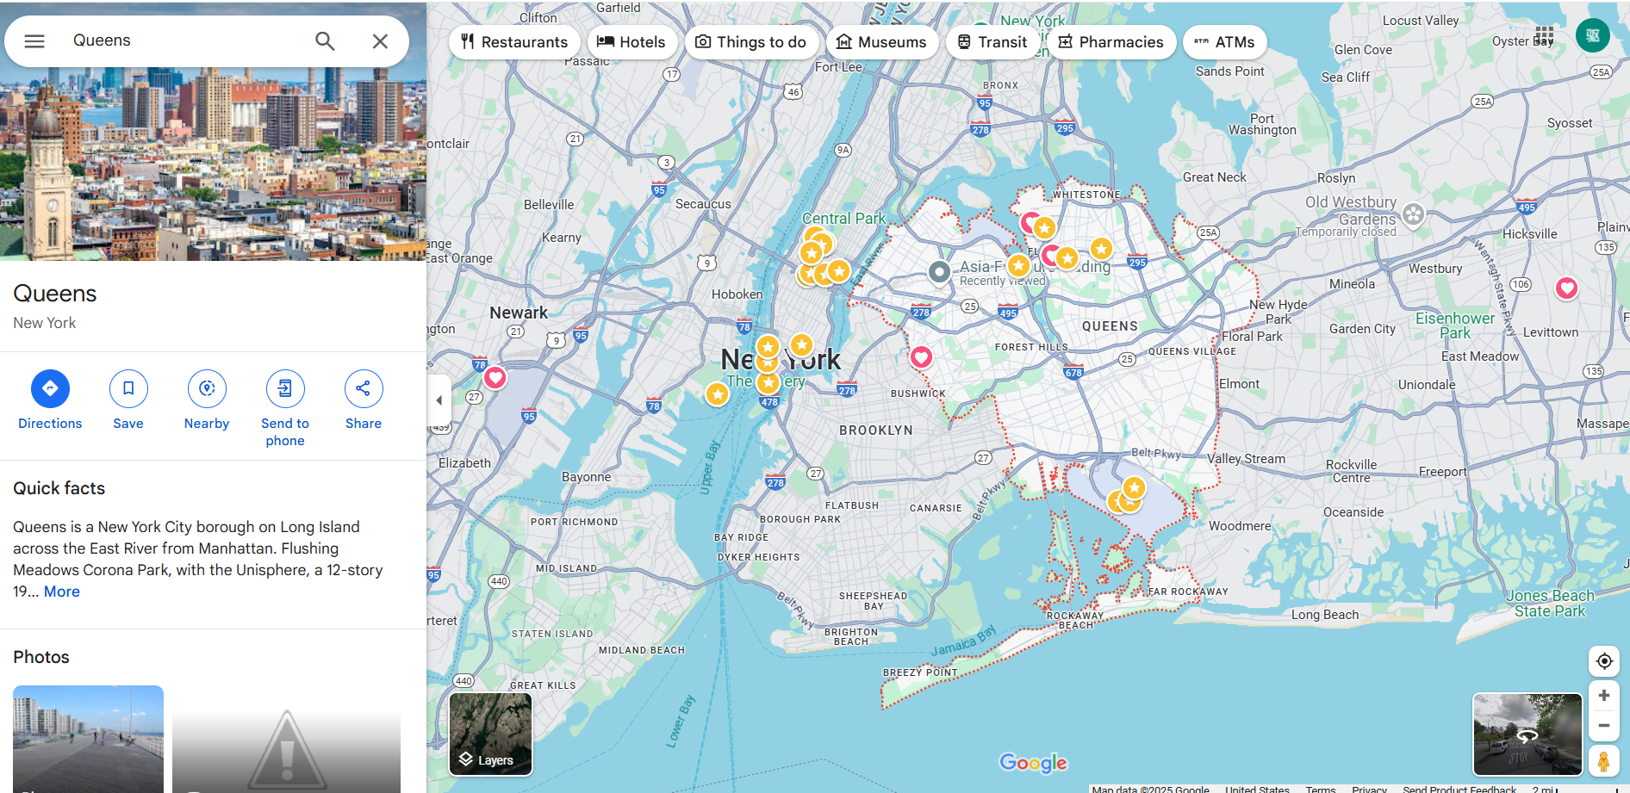The image size is (1630, 793).
Task: Clear the Queens search query
Action: [380, 41]
